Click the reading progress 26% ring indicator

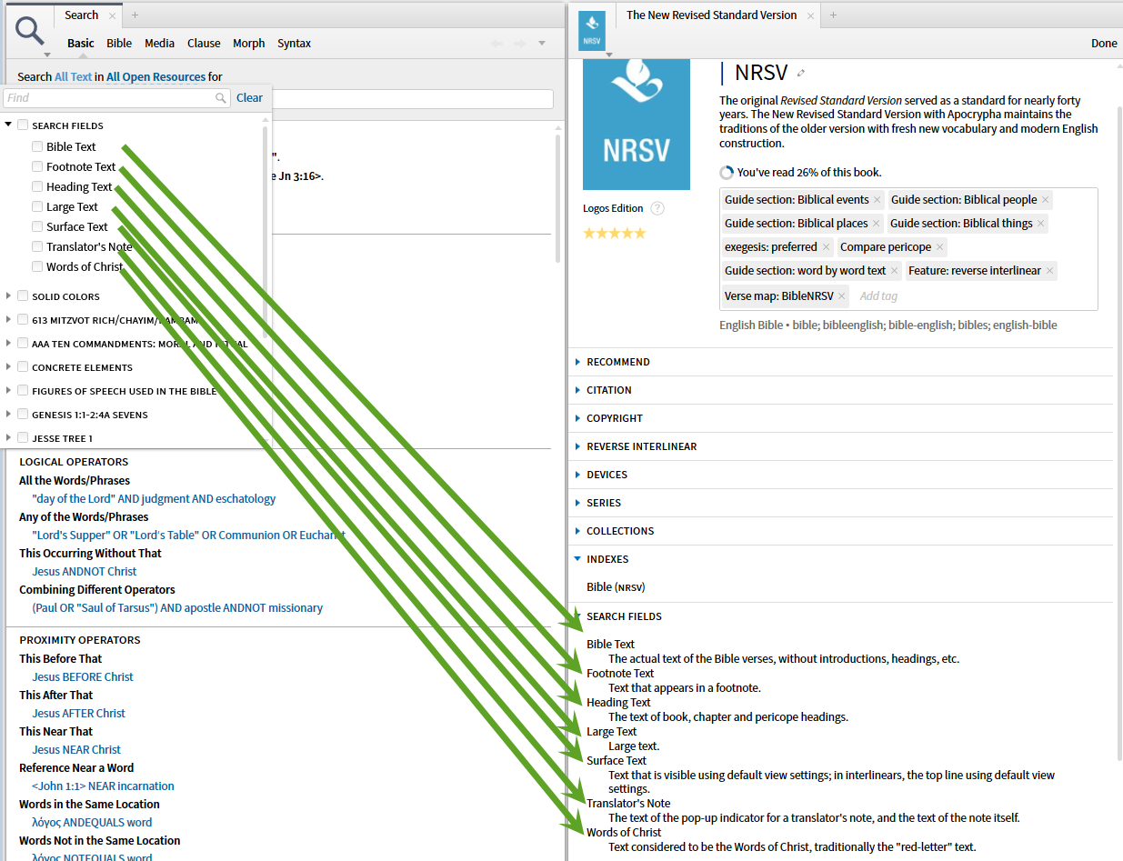coord(726,173)
